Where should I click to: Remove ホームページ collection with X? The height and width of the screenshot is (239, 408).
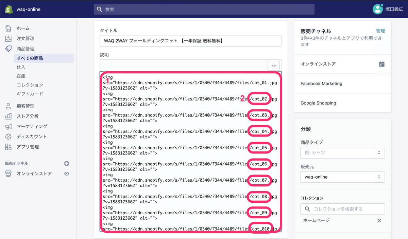click(x=379, y=221)
